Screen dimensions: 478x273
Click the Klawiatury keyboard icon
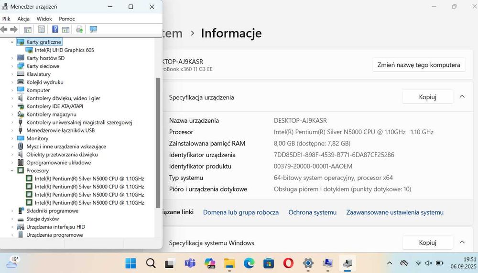coord(21,74)
